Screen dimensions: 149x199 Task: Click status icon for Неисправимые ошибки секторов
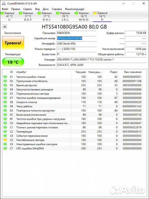pyautogui.click(x=5, y=144)
